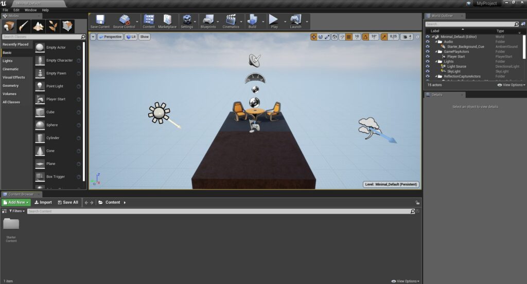Image resolution: width=527 pixels, height=284 pixels.
Task: Open World Outliner View Options dropdown
Action: tap(511, 85)
